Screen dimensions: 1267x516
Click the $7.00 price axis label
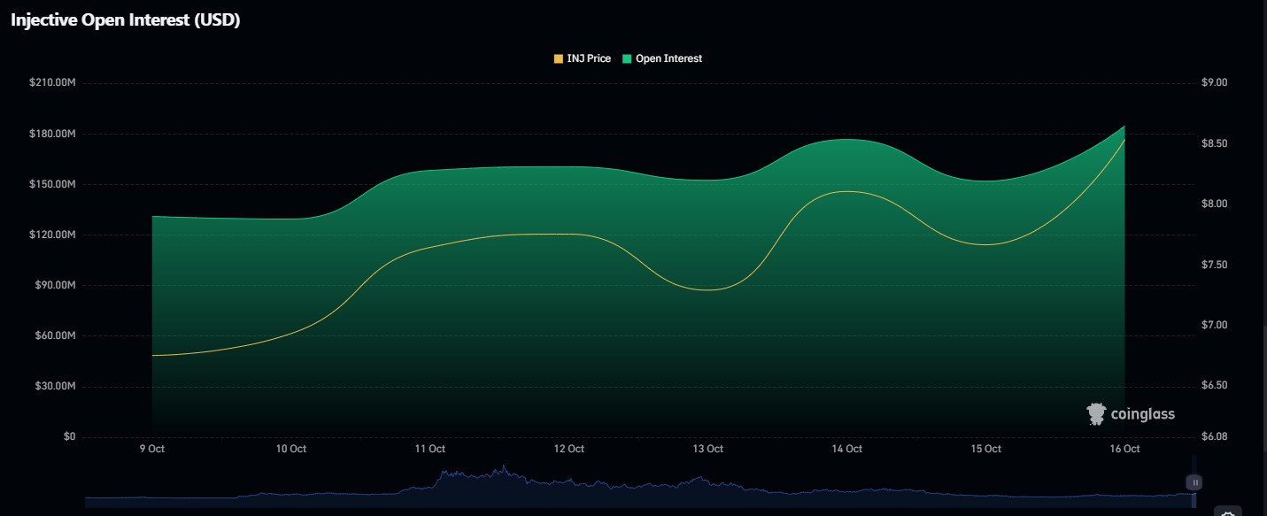coord(1216,325)
